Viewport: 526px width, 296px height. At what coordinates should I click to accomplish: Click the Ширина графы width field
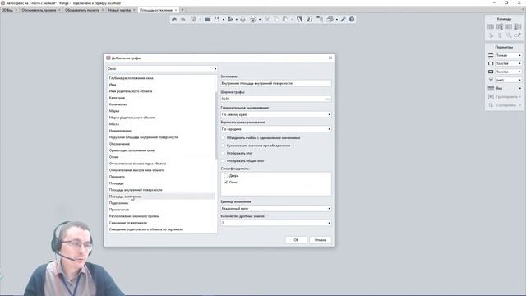click(x=276, y=99)
